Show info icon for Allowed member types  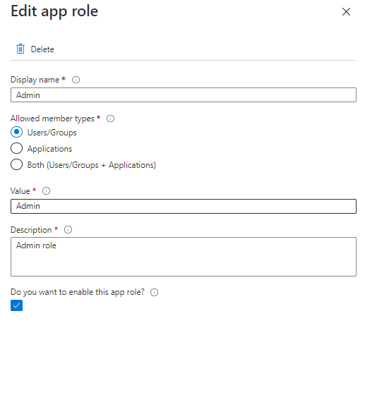point(110,119)
